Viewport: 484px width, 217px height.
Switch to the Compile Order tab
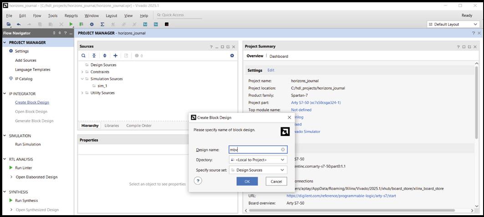(x=139, y=126)
